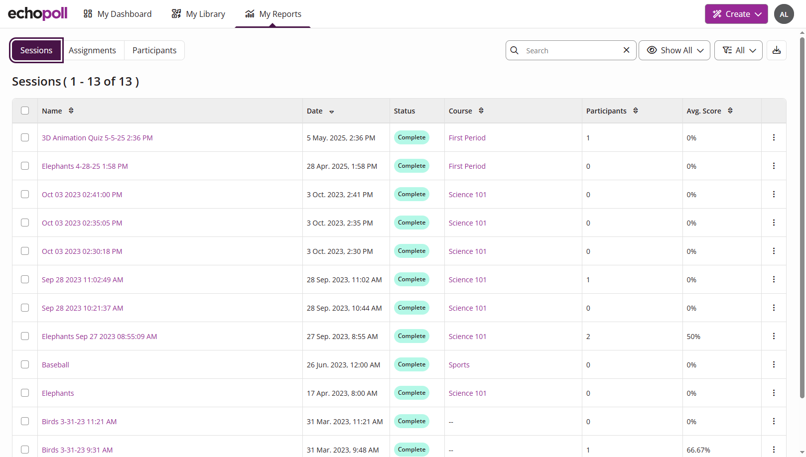Click into the Search field
This screenshot has height=457, width=806.
pos(571,50)
